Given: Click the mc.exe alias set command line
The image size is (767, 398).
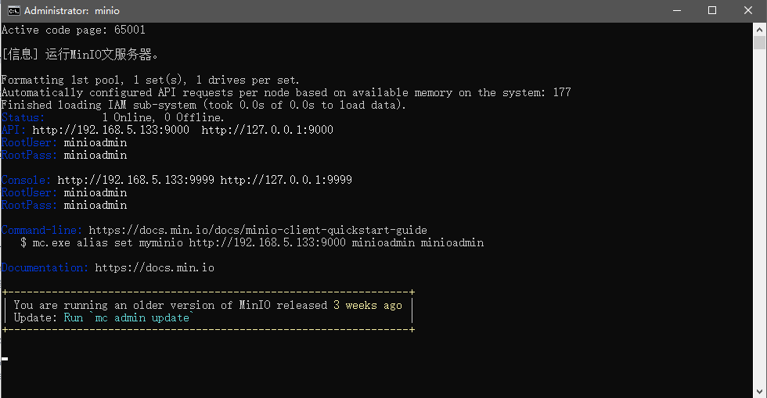Looking at the screenshot, I should [251, 242].
